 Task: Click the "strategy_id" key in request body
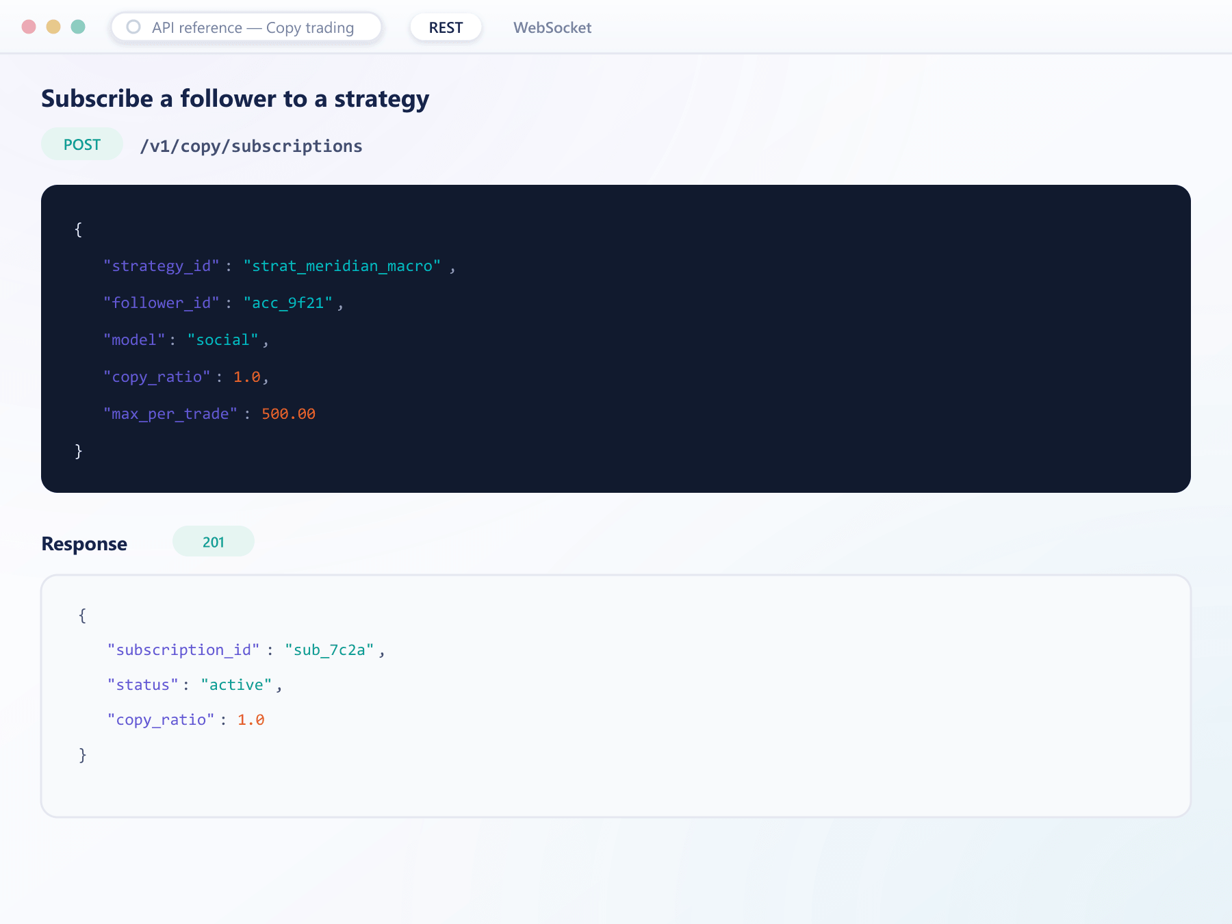(x=162, y=266)
